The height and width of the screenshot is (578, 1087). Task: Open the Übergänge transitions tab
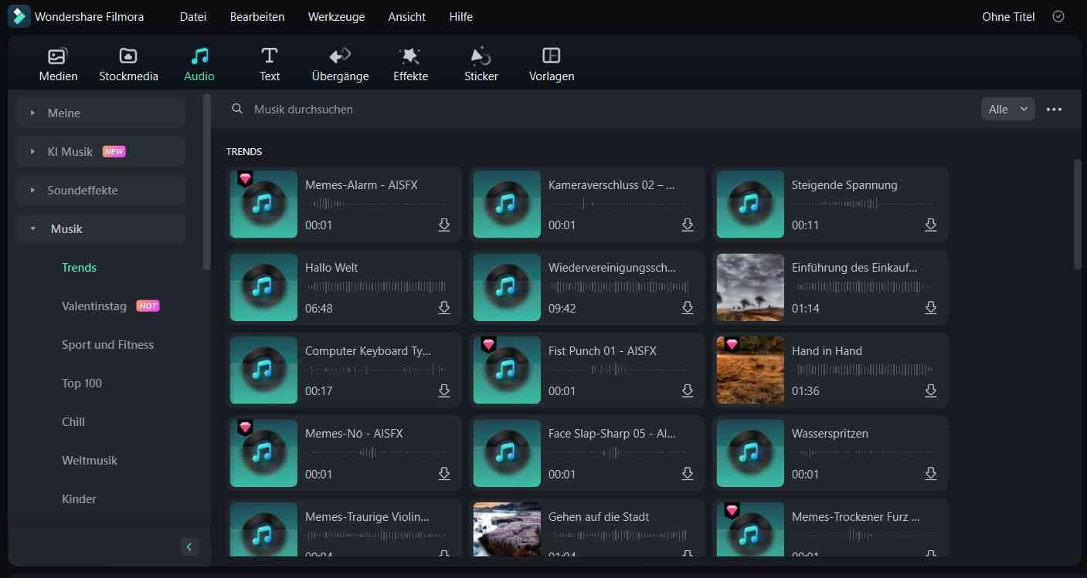(x=340, y=64)
